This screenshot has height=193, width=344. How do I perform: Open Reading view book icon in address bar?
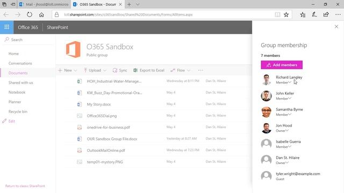[x=277, y=14]
